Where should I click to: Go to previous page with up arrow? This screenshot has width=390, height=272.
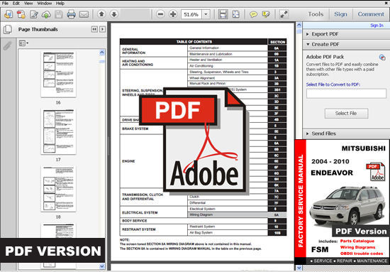coord(101,14)
